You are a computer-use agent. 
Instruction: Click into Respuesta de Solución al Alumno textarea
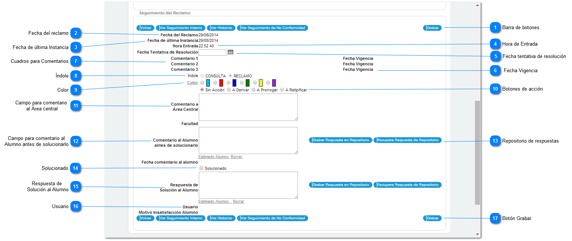pos(248,185)
